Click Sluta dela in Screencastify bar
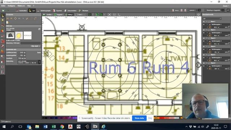 [139, 118]
